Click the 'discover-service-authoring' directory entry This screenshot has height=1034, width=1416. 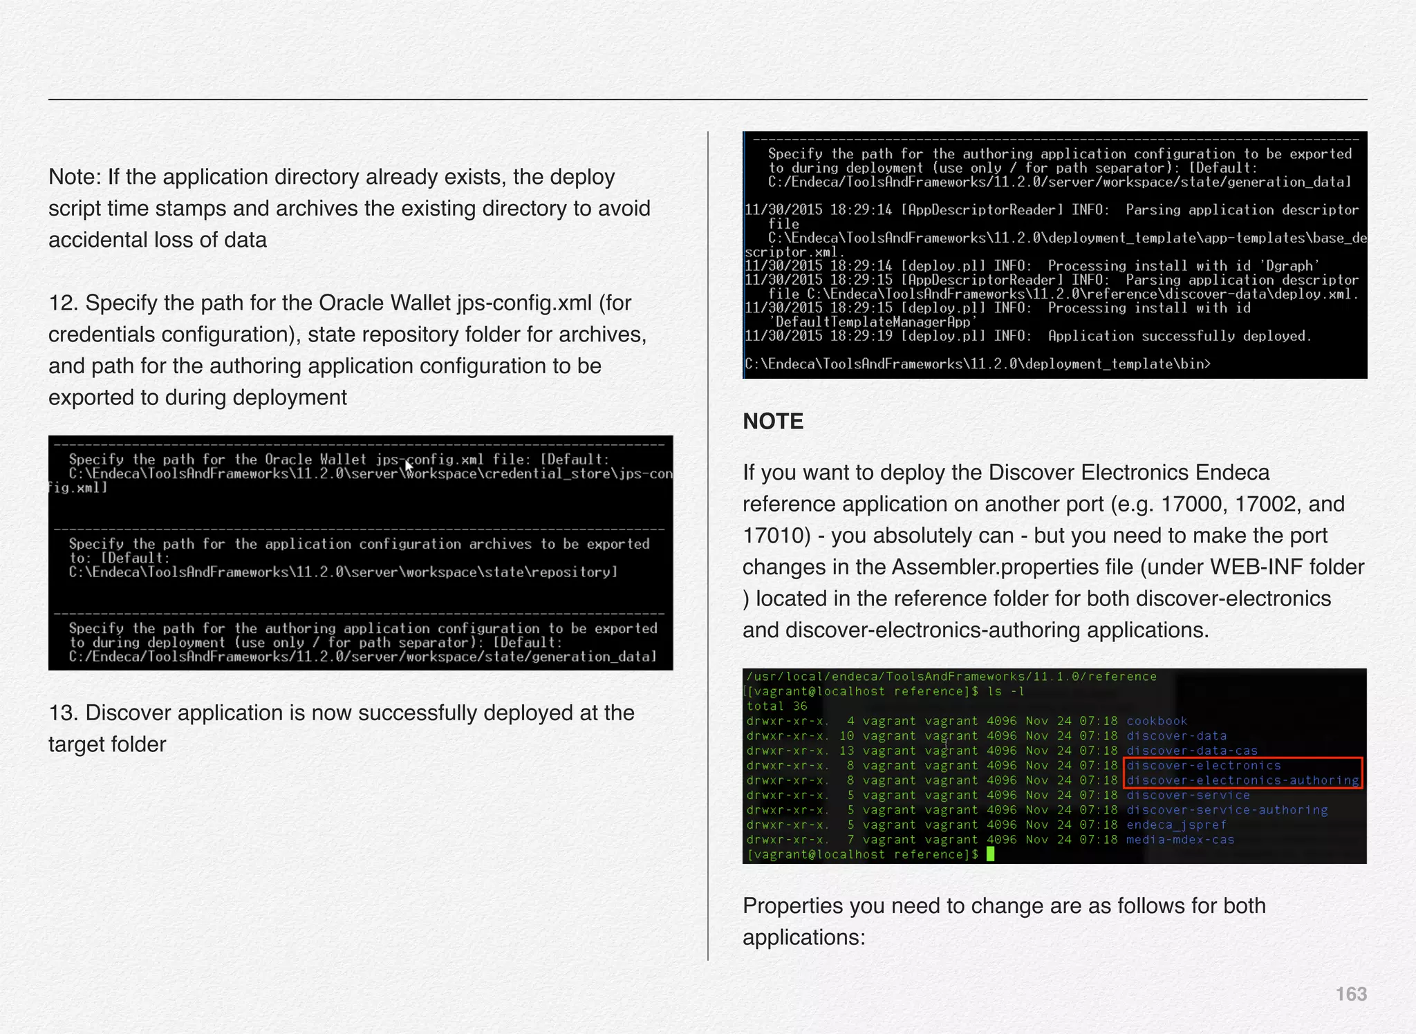(x=1227, y=810)
